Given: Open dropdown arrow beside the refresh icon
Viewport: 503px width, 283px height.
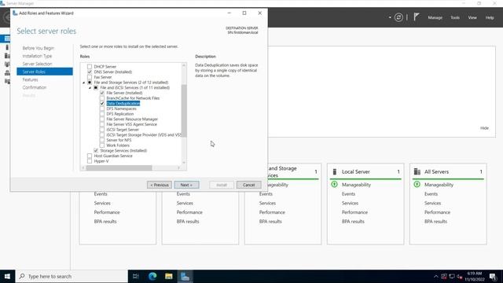Looking at the screenshot, I should 390,17.
